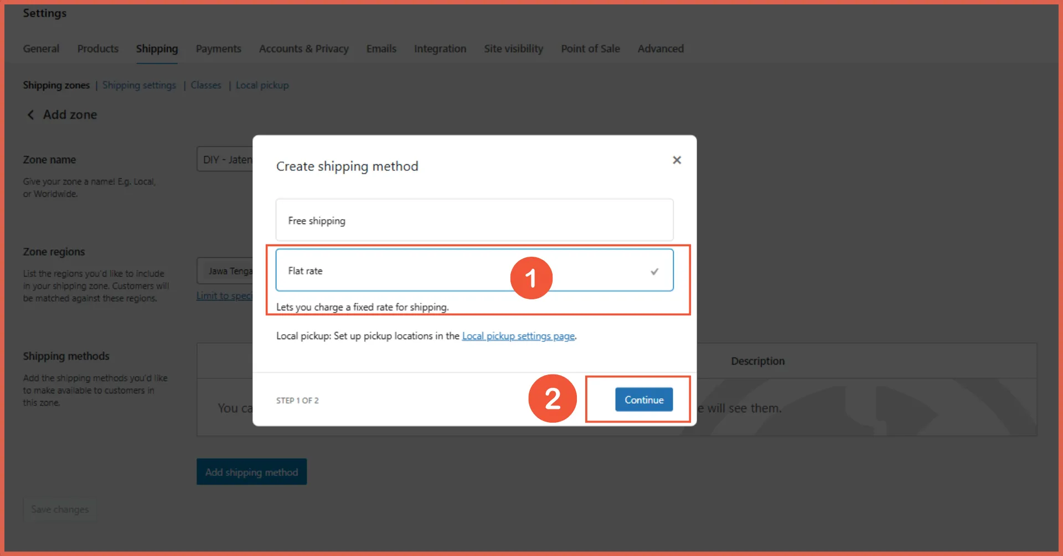Go back using the Add zone arrow
1063x556 pixels.
[31, 115]
